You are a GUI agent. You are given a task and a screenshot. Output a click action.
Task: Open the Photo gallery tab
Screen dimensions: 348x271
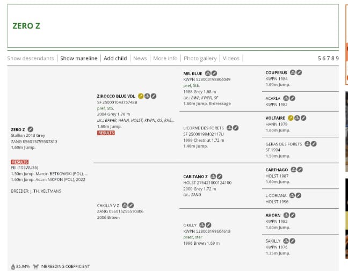pyautogui.click(x=200, y=58)
